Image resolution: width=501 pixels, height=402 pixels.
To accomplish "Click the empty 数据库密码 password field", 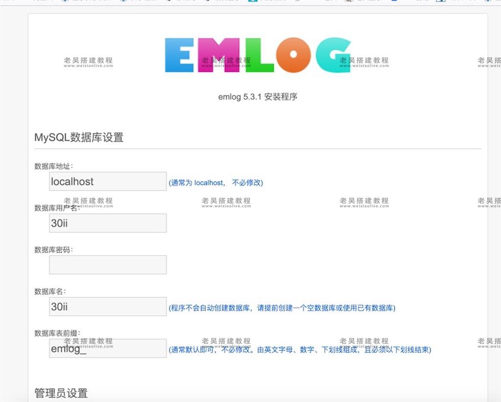I will click(x=108, y=265).
